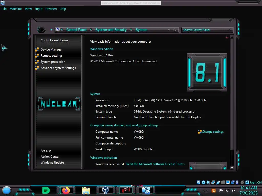The width and height of the screenshot is (262, 196).
Task: Click the scrollbar down arrow
Action: point(232,167)
